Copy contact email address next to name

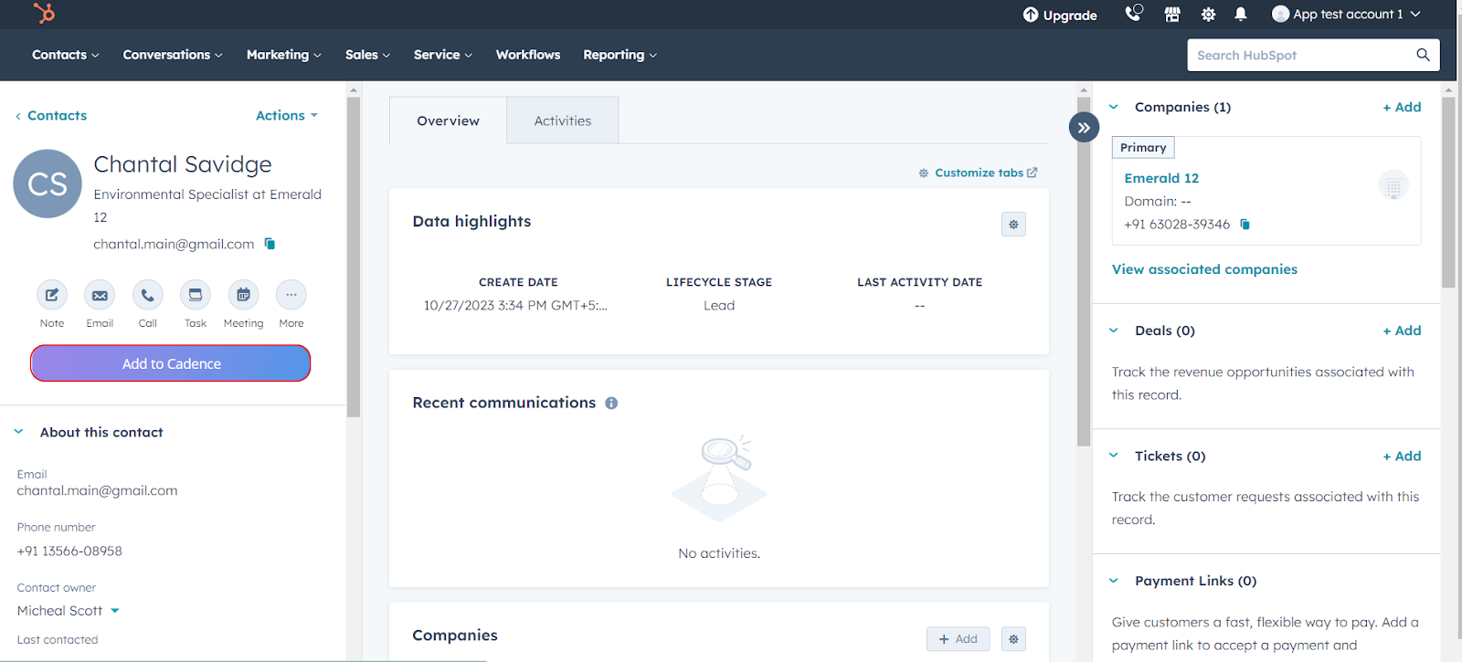click(270, 244)
